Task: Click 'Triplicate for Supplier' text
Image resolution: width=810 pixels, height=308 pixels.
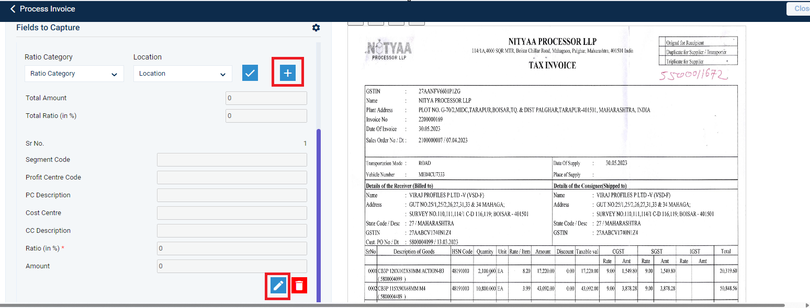Action: pos(685,62)
